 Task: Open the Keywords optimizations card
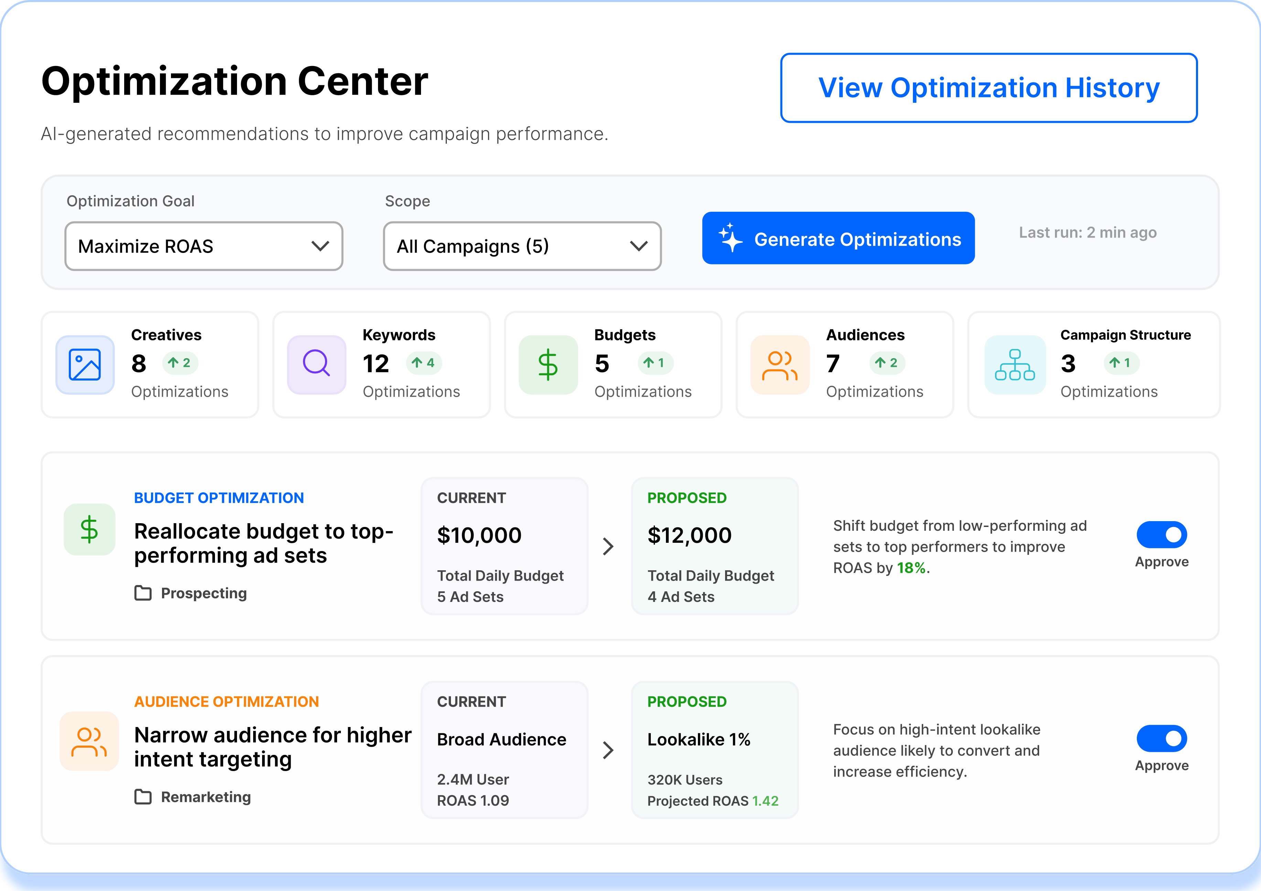pos(382,364)
